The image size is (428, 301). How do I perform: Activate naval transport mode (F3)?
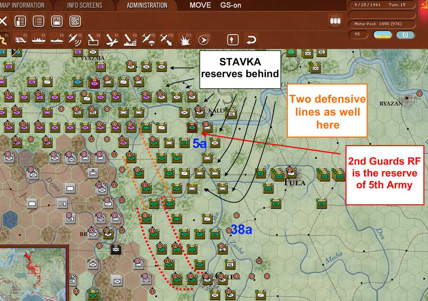pos(38,39)
